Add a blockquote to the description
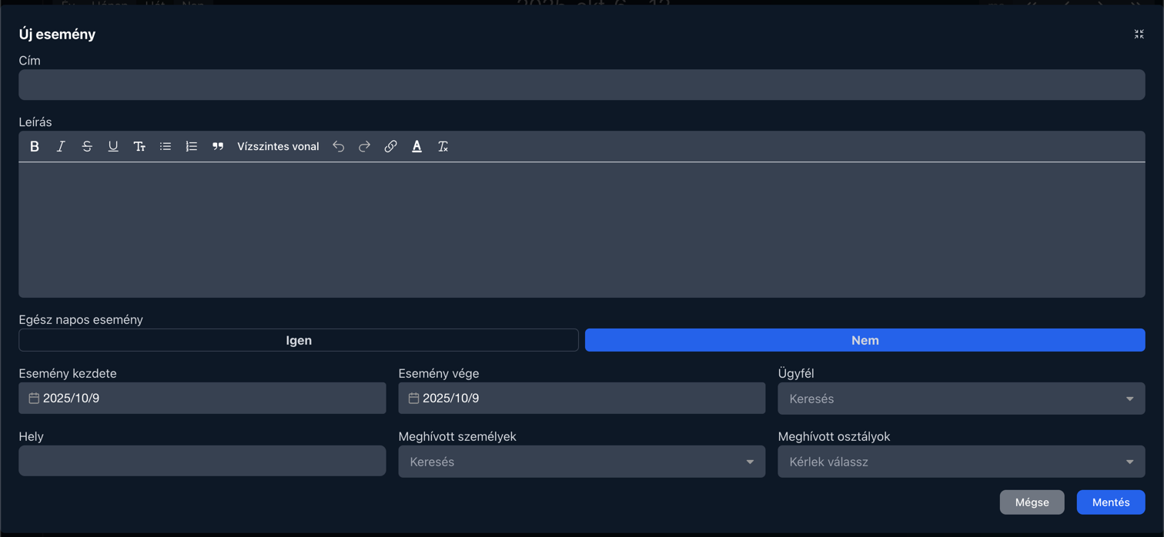 pos(218,146)
